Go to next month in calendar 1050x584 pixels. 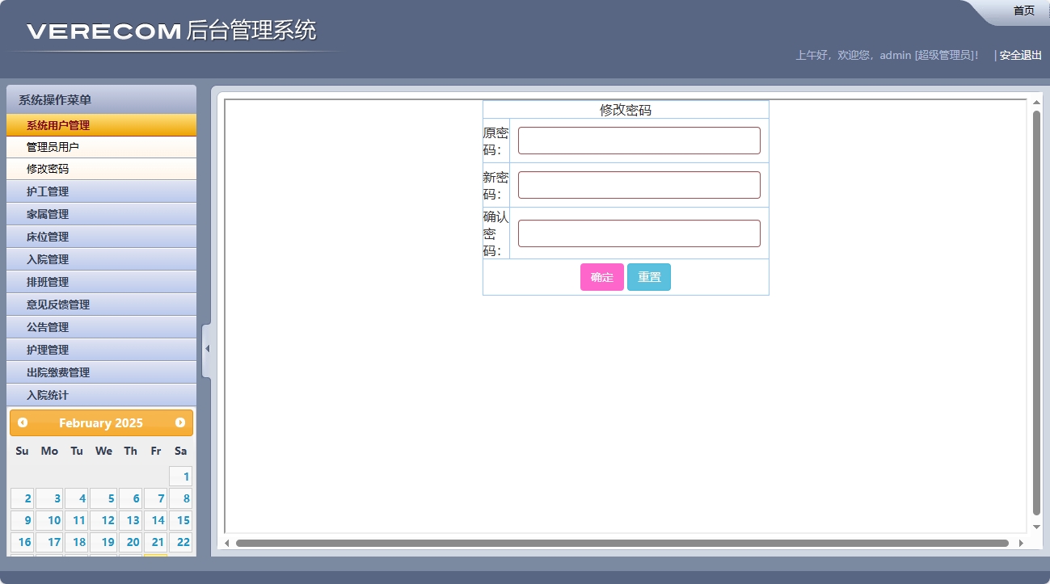[x=180, y=422]
